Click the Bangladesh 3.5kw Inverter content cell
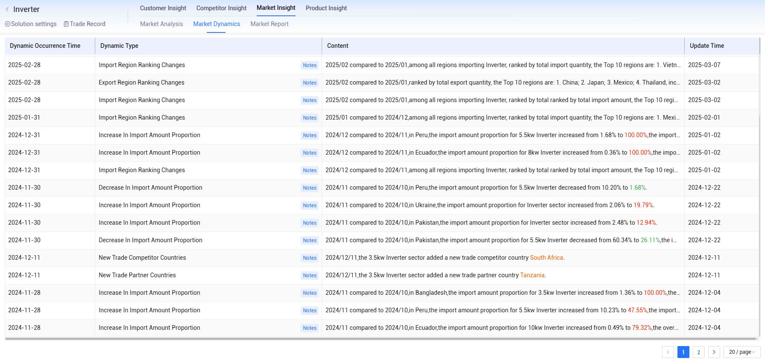The width and height of the screenshot is (765, 361). [x=503, y=293]
